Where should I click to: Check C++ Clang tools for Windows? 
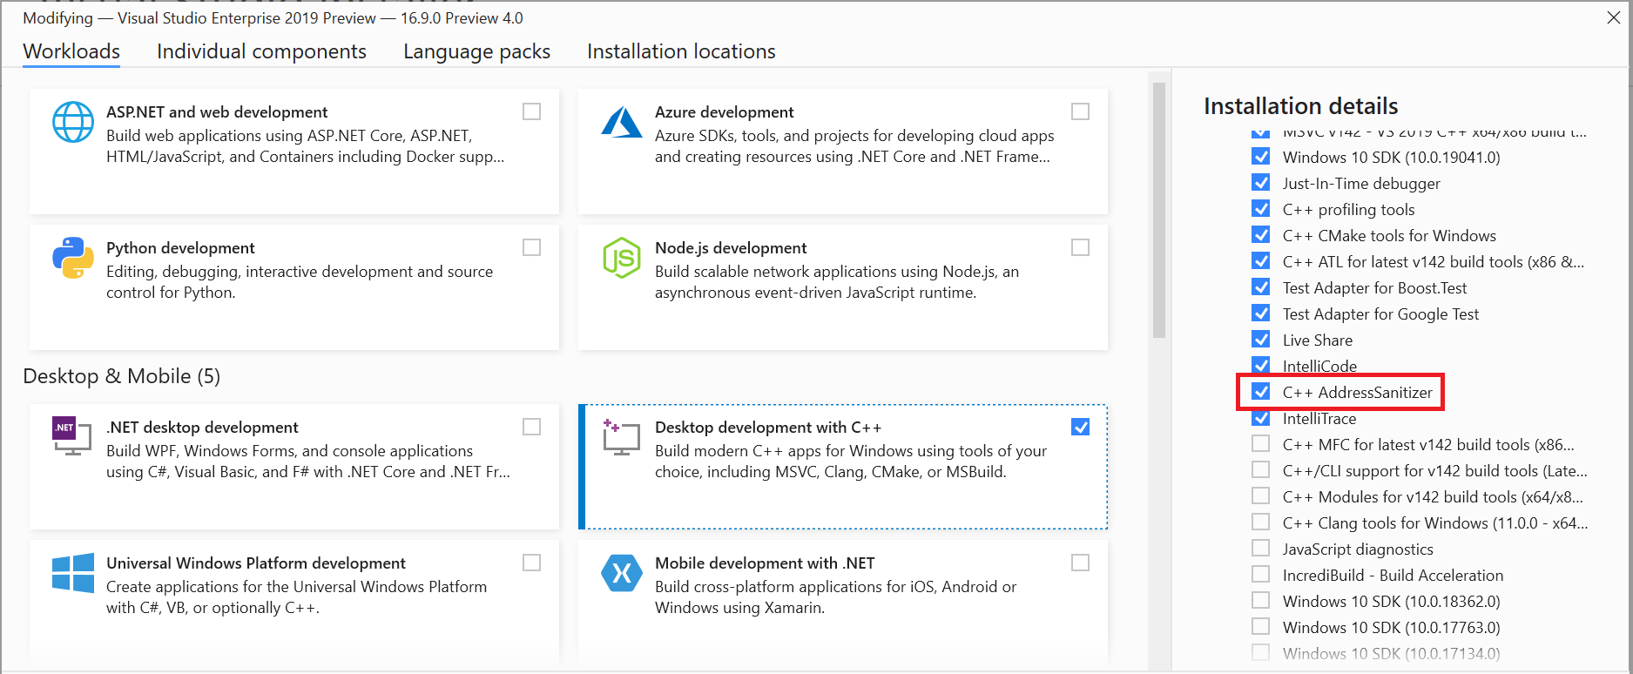(1260, 522)
